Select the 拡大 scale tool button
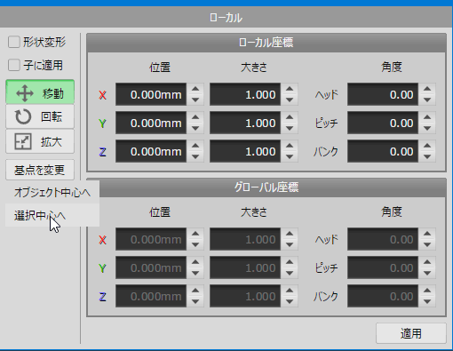Screen dimensions: 453x351 pos(40,141)
